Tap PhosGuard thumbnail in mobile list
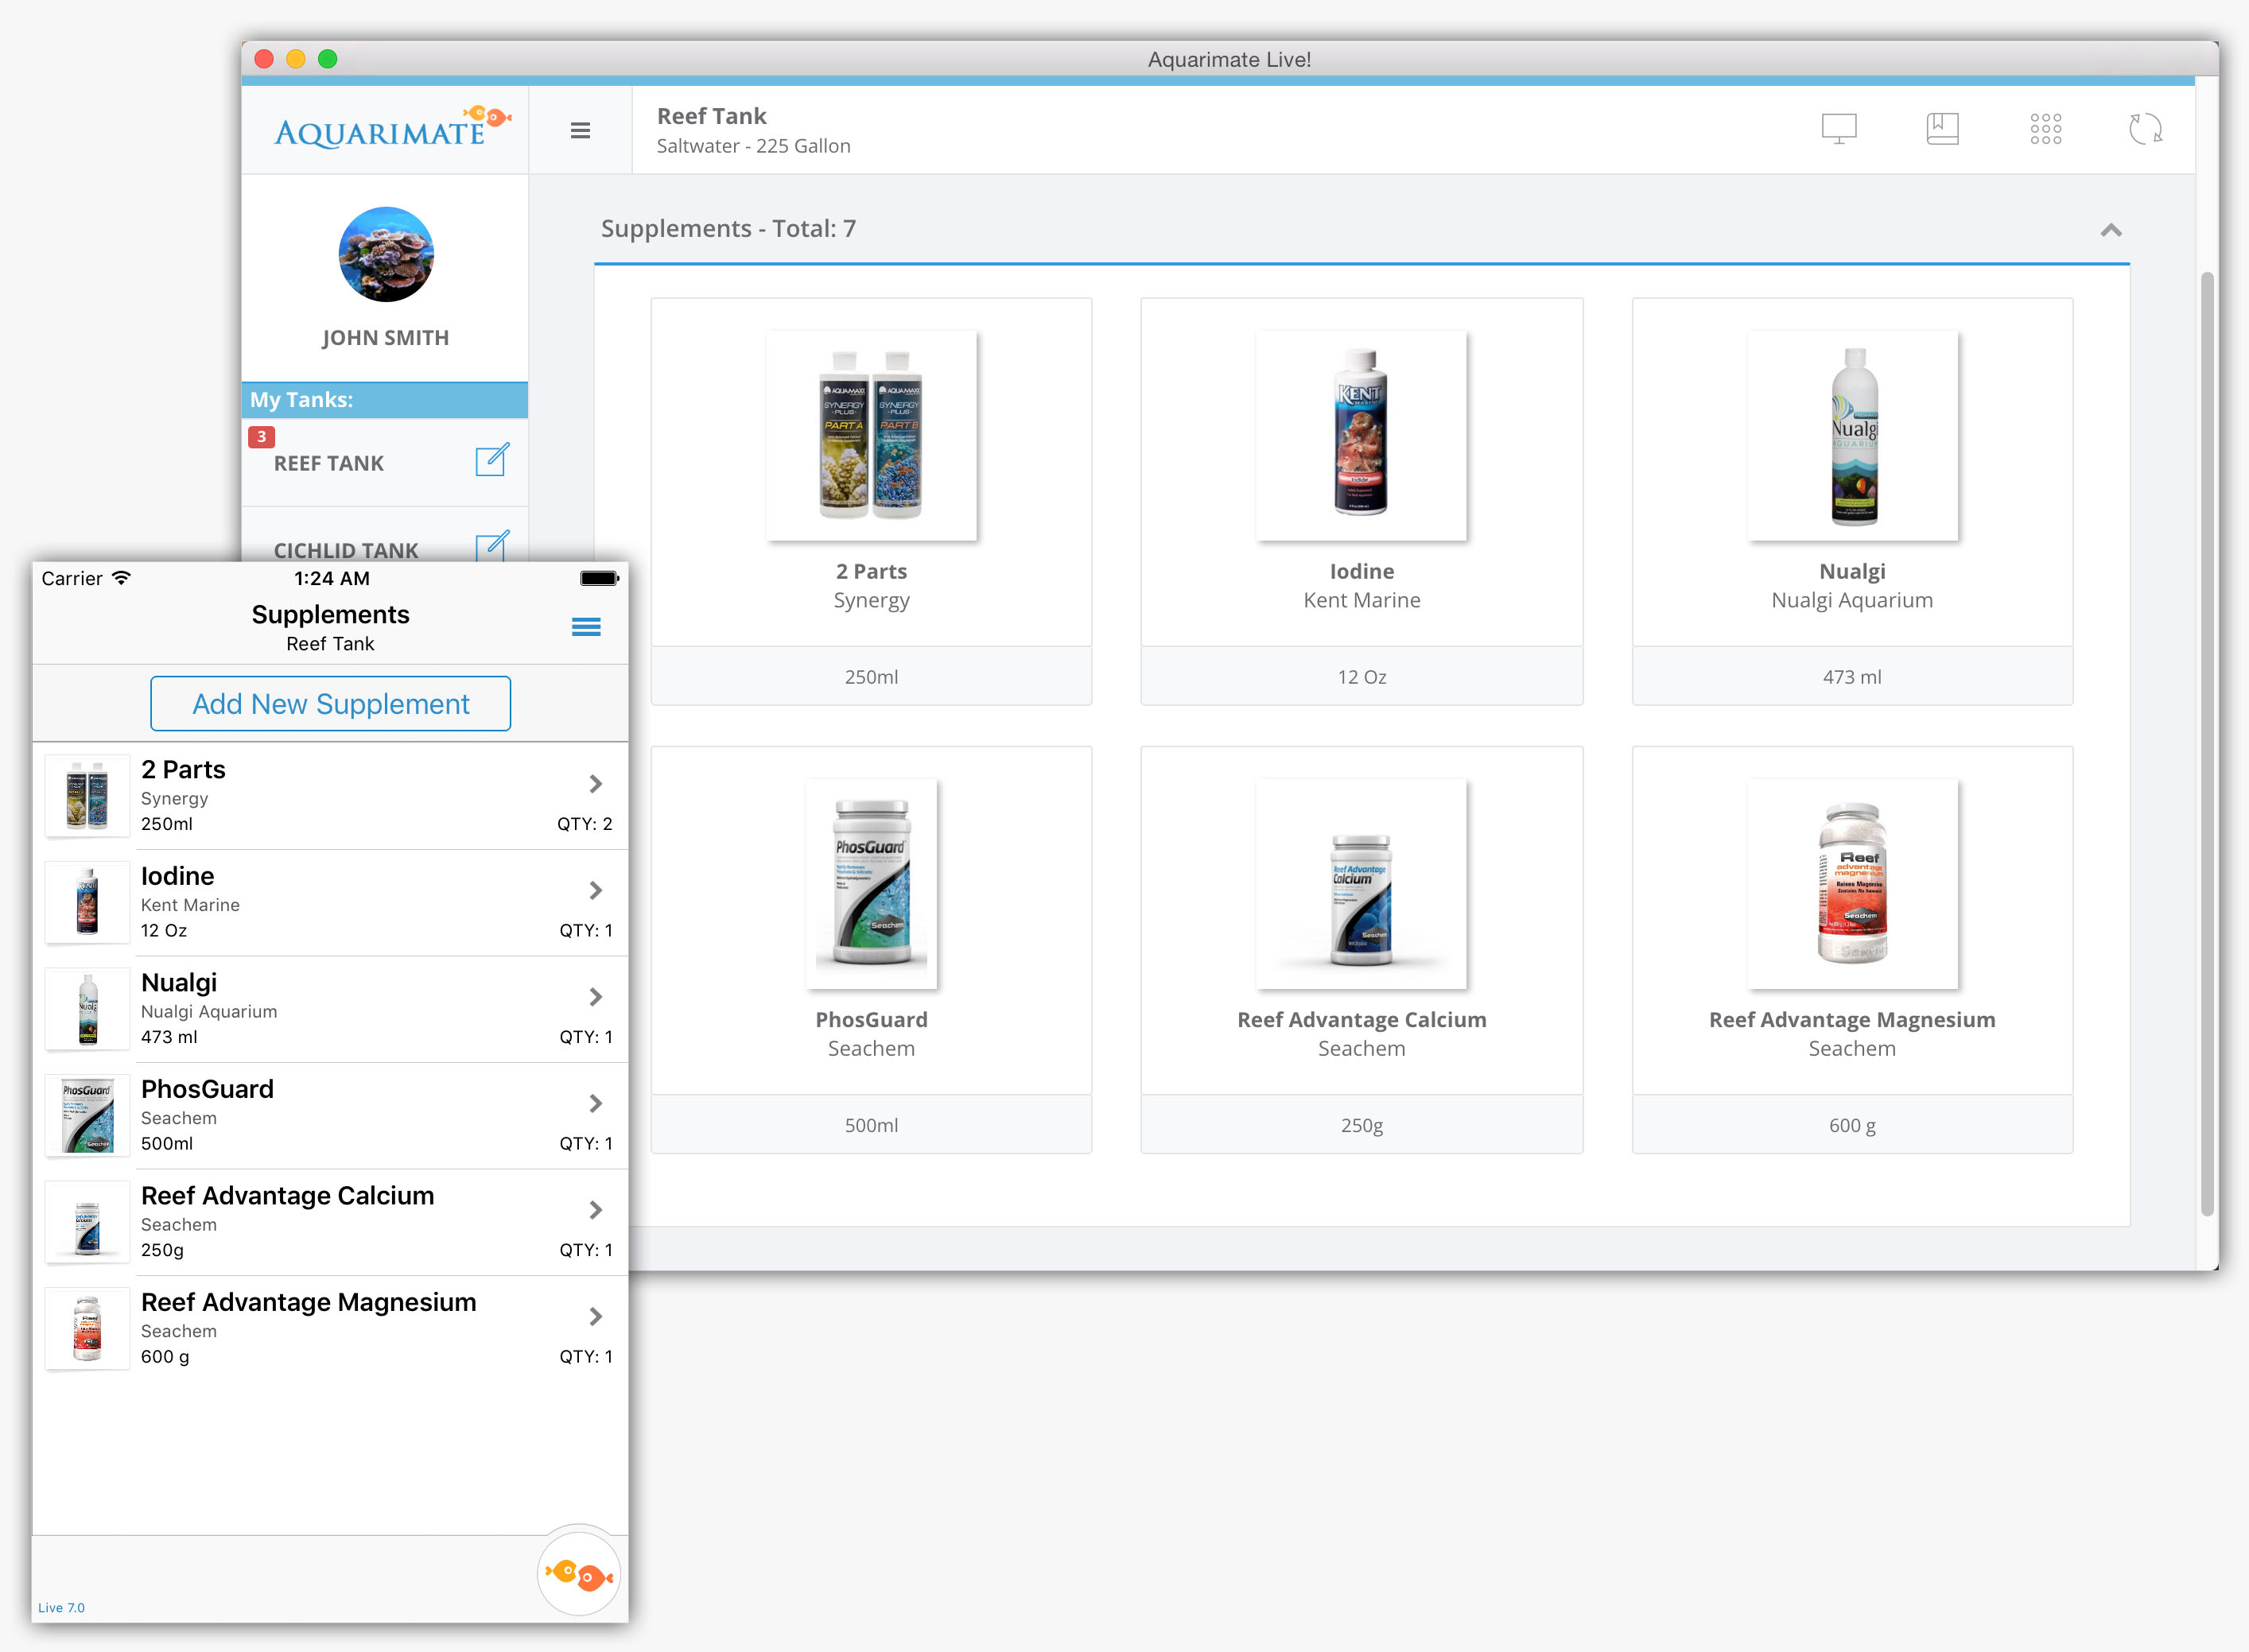The image size is (2249, 1652). [88, 1115]
